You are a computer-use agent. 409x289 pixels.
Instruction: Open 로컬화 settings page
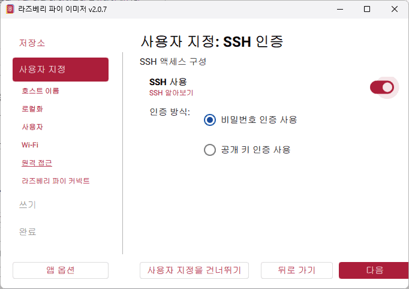click(x=32, y=109)
